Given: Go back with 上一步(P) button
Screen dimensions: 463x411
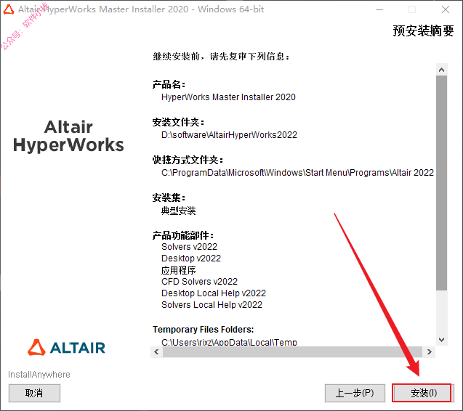Looking at the screenshot, I should click(x=355, y=393).
